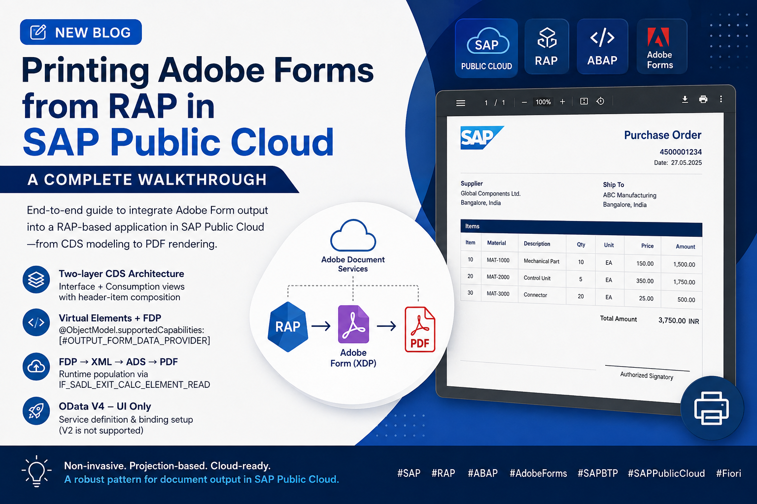Click the #SAP hashtag

409,473
